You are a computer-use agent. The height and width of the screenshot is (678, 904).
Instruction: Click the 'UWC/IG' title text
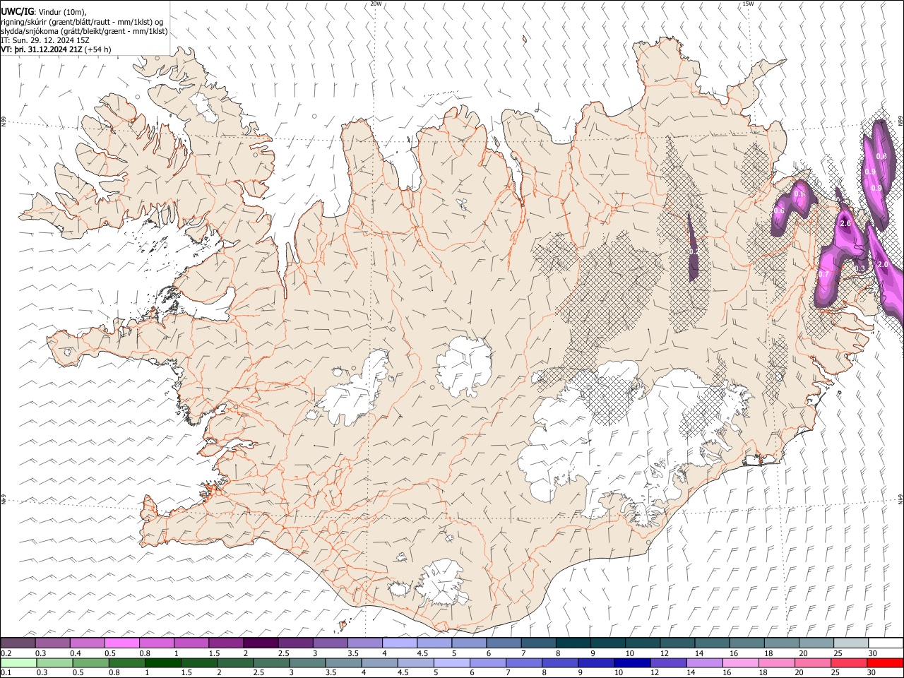pyautogui.click(x=17, y=12)
